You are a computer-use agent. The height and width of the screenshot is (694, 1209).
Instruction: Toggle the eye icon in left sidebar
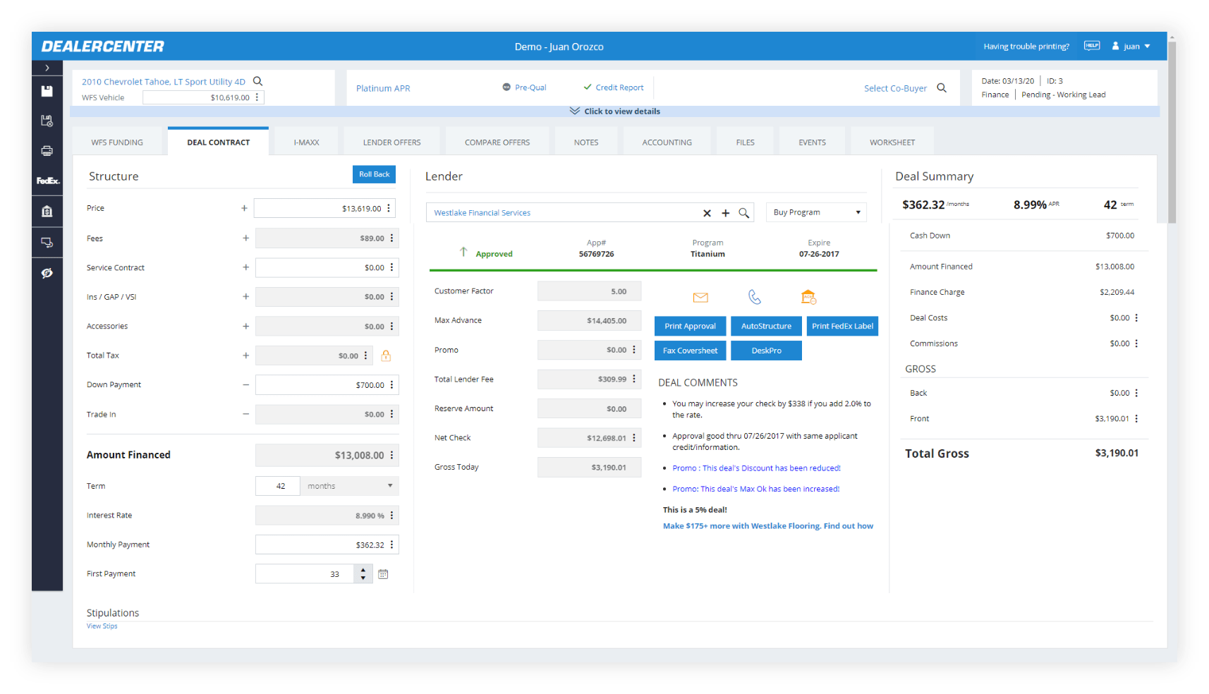coord(47,273)
